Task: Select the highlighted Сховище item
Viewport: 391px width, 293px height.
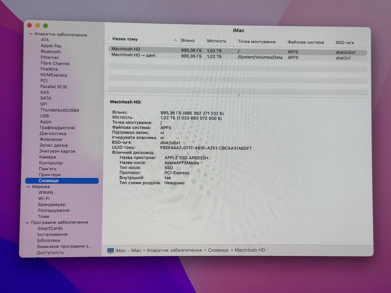Action: 62,180
